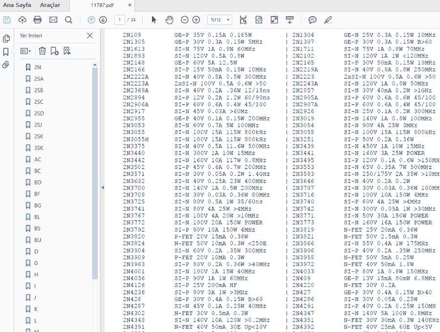Jump to BD bookmark
This screenshot has width=440, height=332.
pos(38,182)
